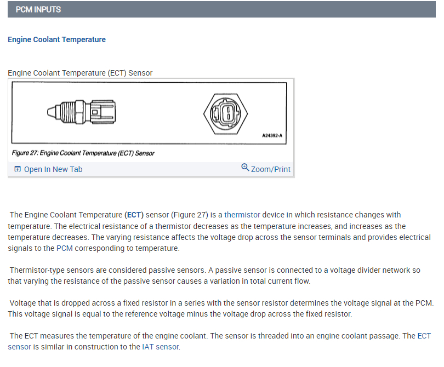Open the PCM link in first paragraph

pos(64,248)
